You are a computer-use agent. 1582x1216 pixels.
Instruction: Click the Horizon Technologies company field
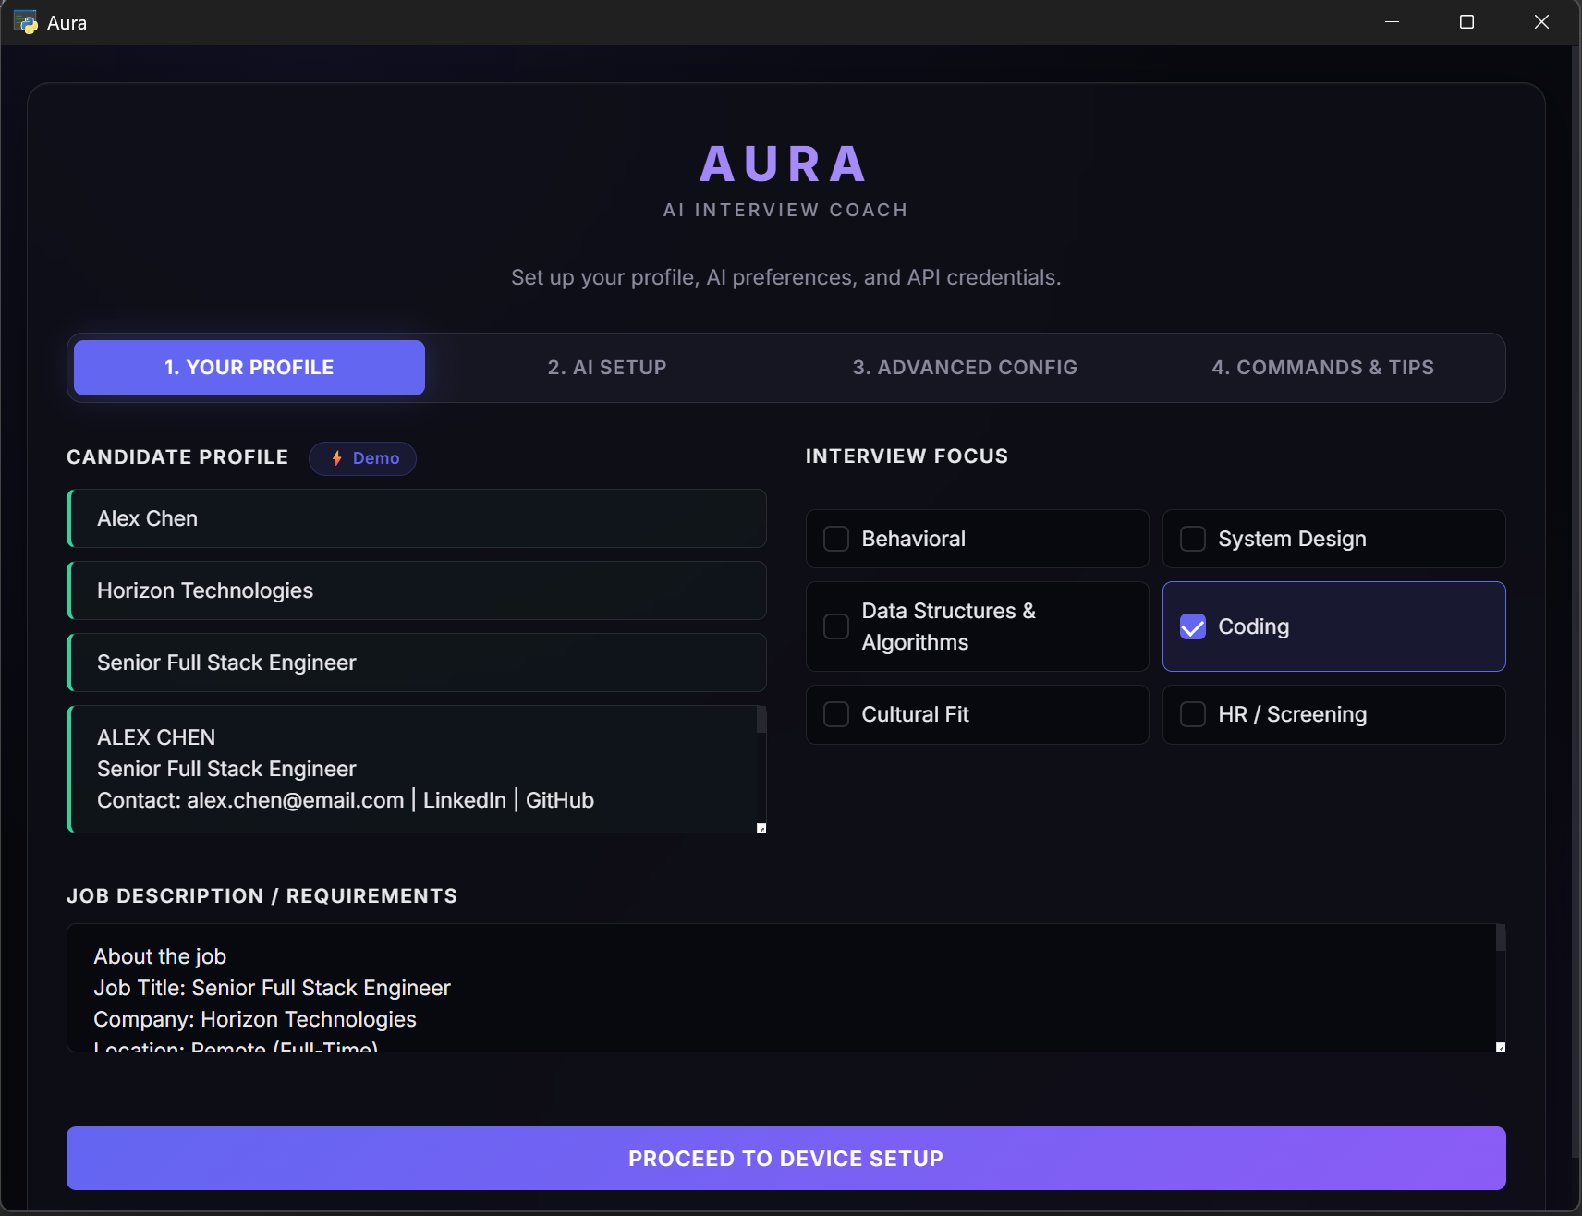coord(416,590)
